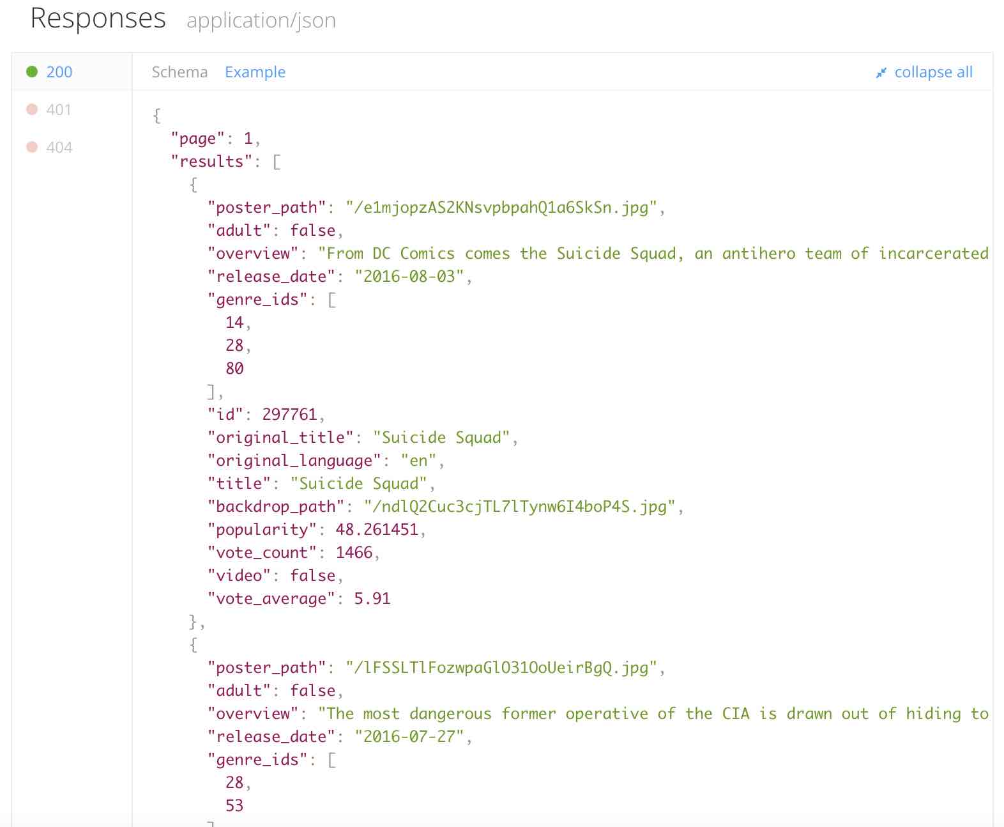Click the "video" key in first result
Screen dimensions: 1004x827
point(240,576)
